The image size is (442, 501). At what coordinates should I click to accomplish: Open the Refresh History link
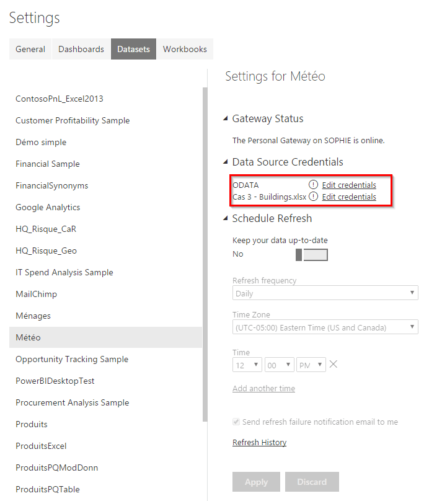pos(259,443)
